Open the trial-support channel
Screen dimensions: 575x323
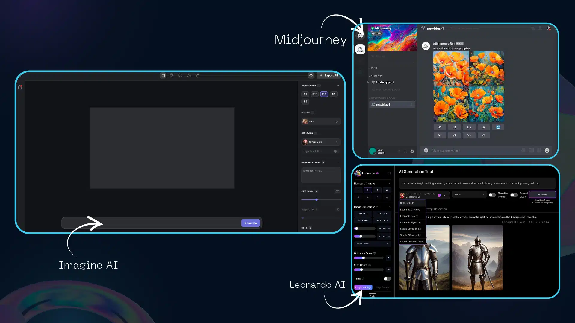[x=385, y=82]
